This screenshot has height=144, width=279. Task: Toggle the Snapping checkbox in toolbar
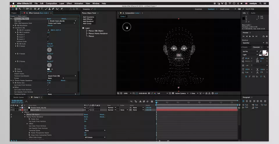[x=82, y=9]
